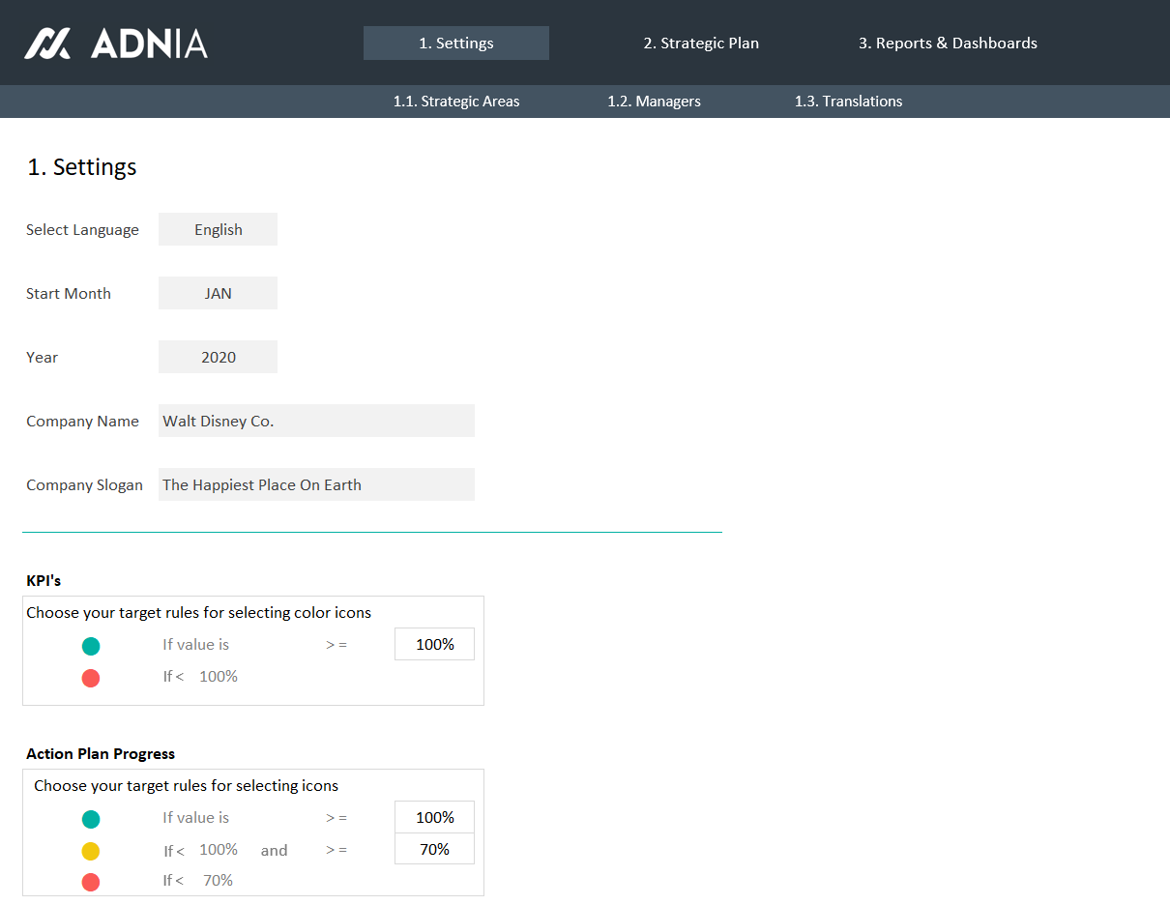
Task: Click the green Action Plan Progress circle
Action: pyautogui.click(x=91, y=819)
